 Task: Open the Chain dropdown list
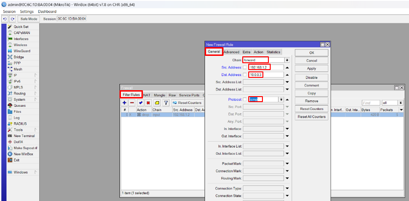click(x=287, y=60)
